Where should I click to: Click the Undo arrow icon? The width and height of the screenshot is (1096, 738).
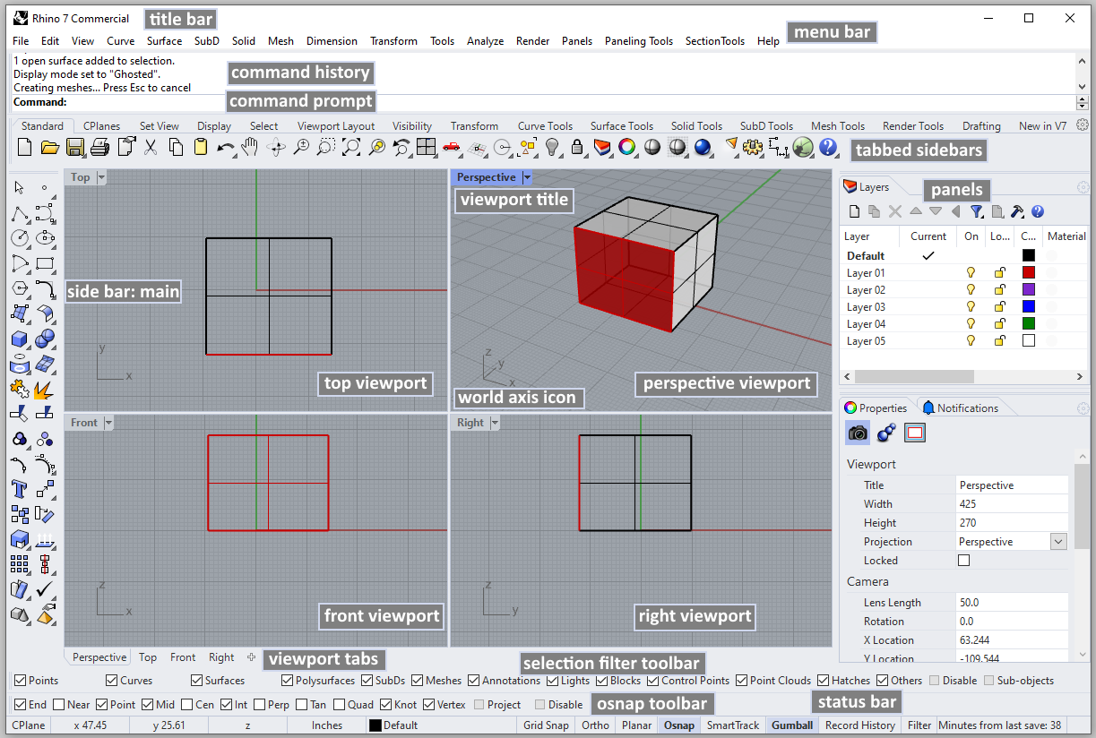pos(226,147)
